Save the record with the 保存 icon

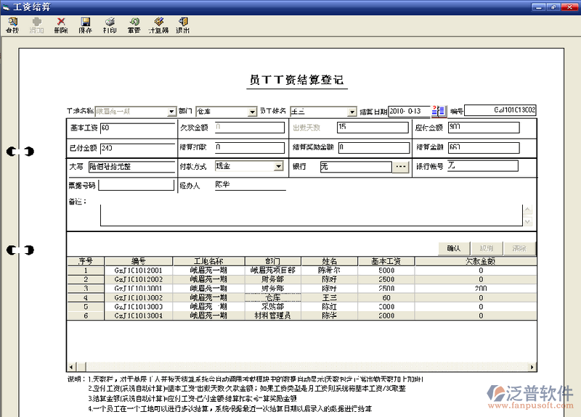(85, 25)
